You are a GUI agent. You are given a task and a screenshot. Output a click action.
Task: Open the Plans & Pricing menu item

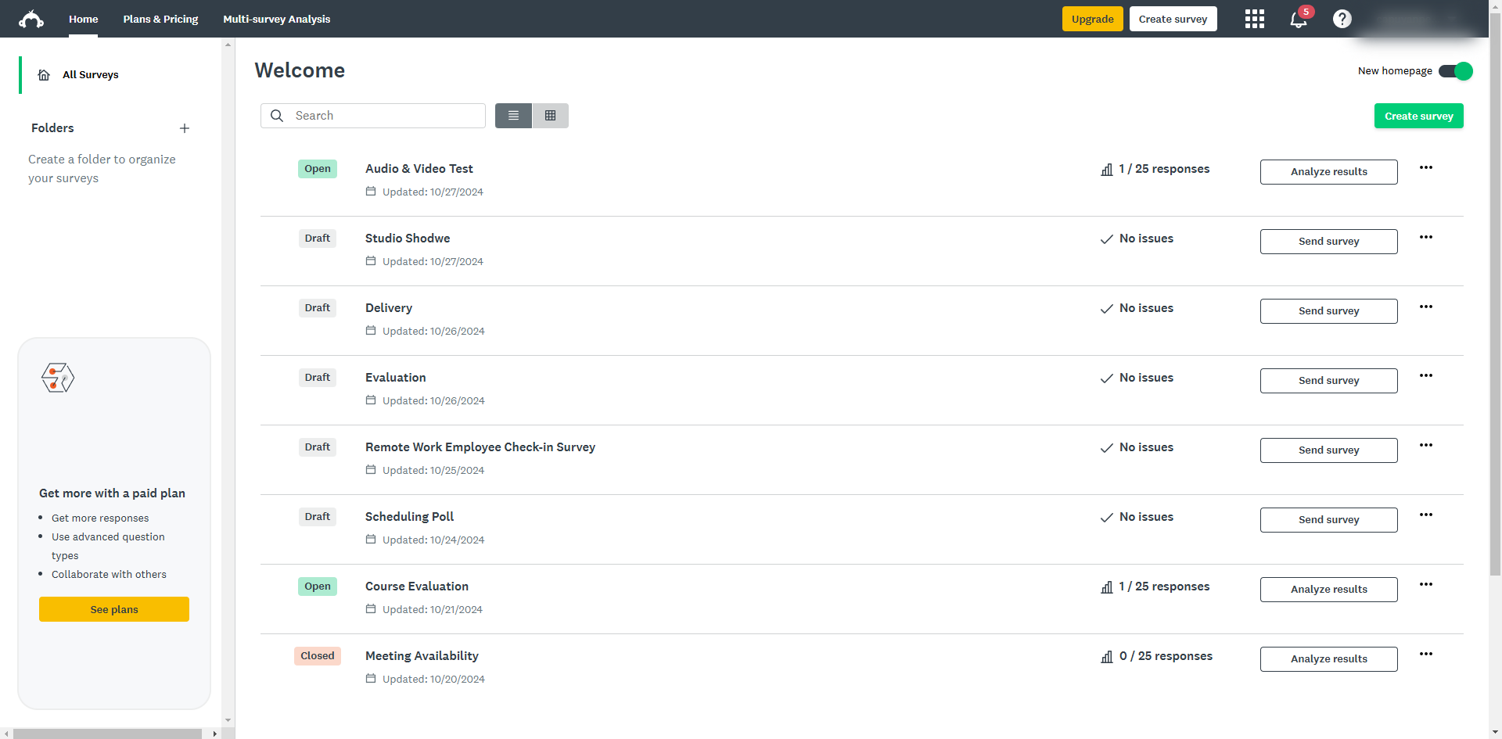tap(160, 19)
